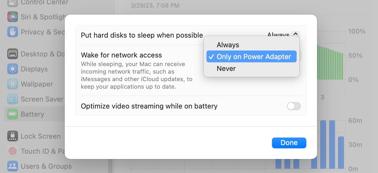Image resolution: width=378 pixels, height=173 pixels.
Task: Open Displays settings icon
Action: [12, 69]
